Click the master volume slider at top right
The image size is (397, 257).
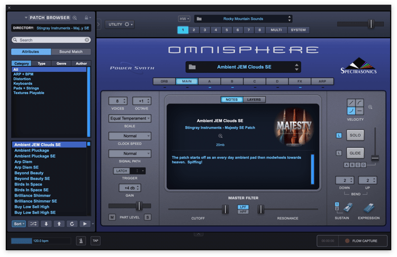[360, 24]
